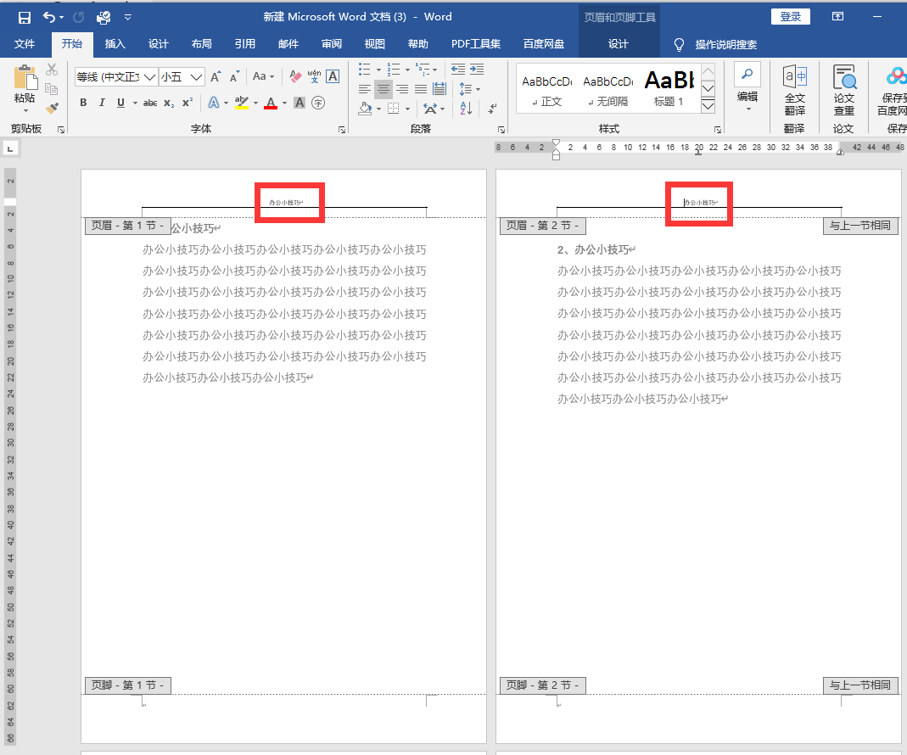The height and width of the screenshot is (755, 907).
Task: Expand the font color dropdown arrow
Action: click(283, 103)
